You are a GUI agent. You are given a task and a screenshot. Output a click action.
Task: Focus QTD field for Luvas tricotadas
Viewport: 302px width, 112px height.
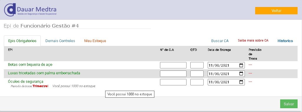pos(197,74)
